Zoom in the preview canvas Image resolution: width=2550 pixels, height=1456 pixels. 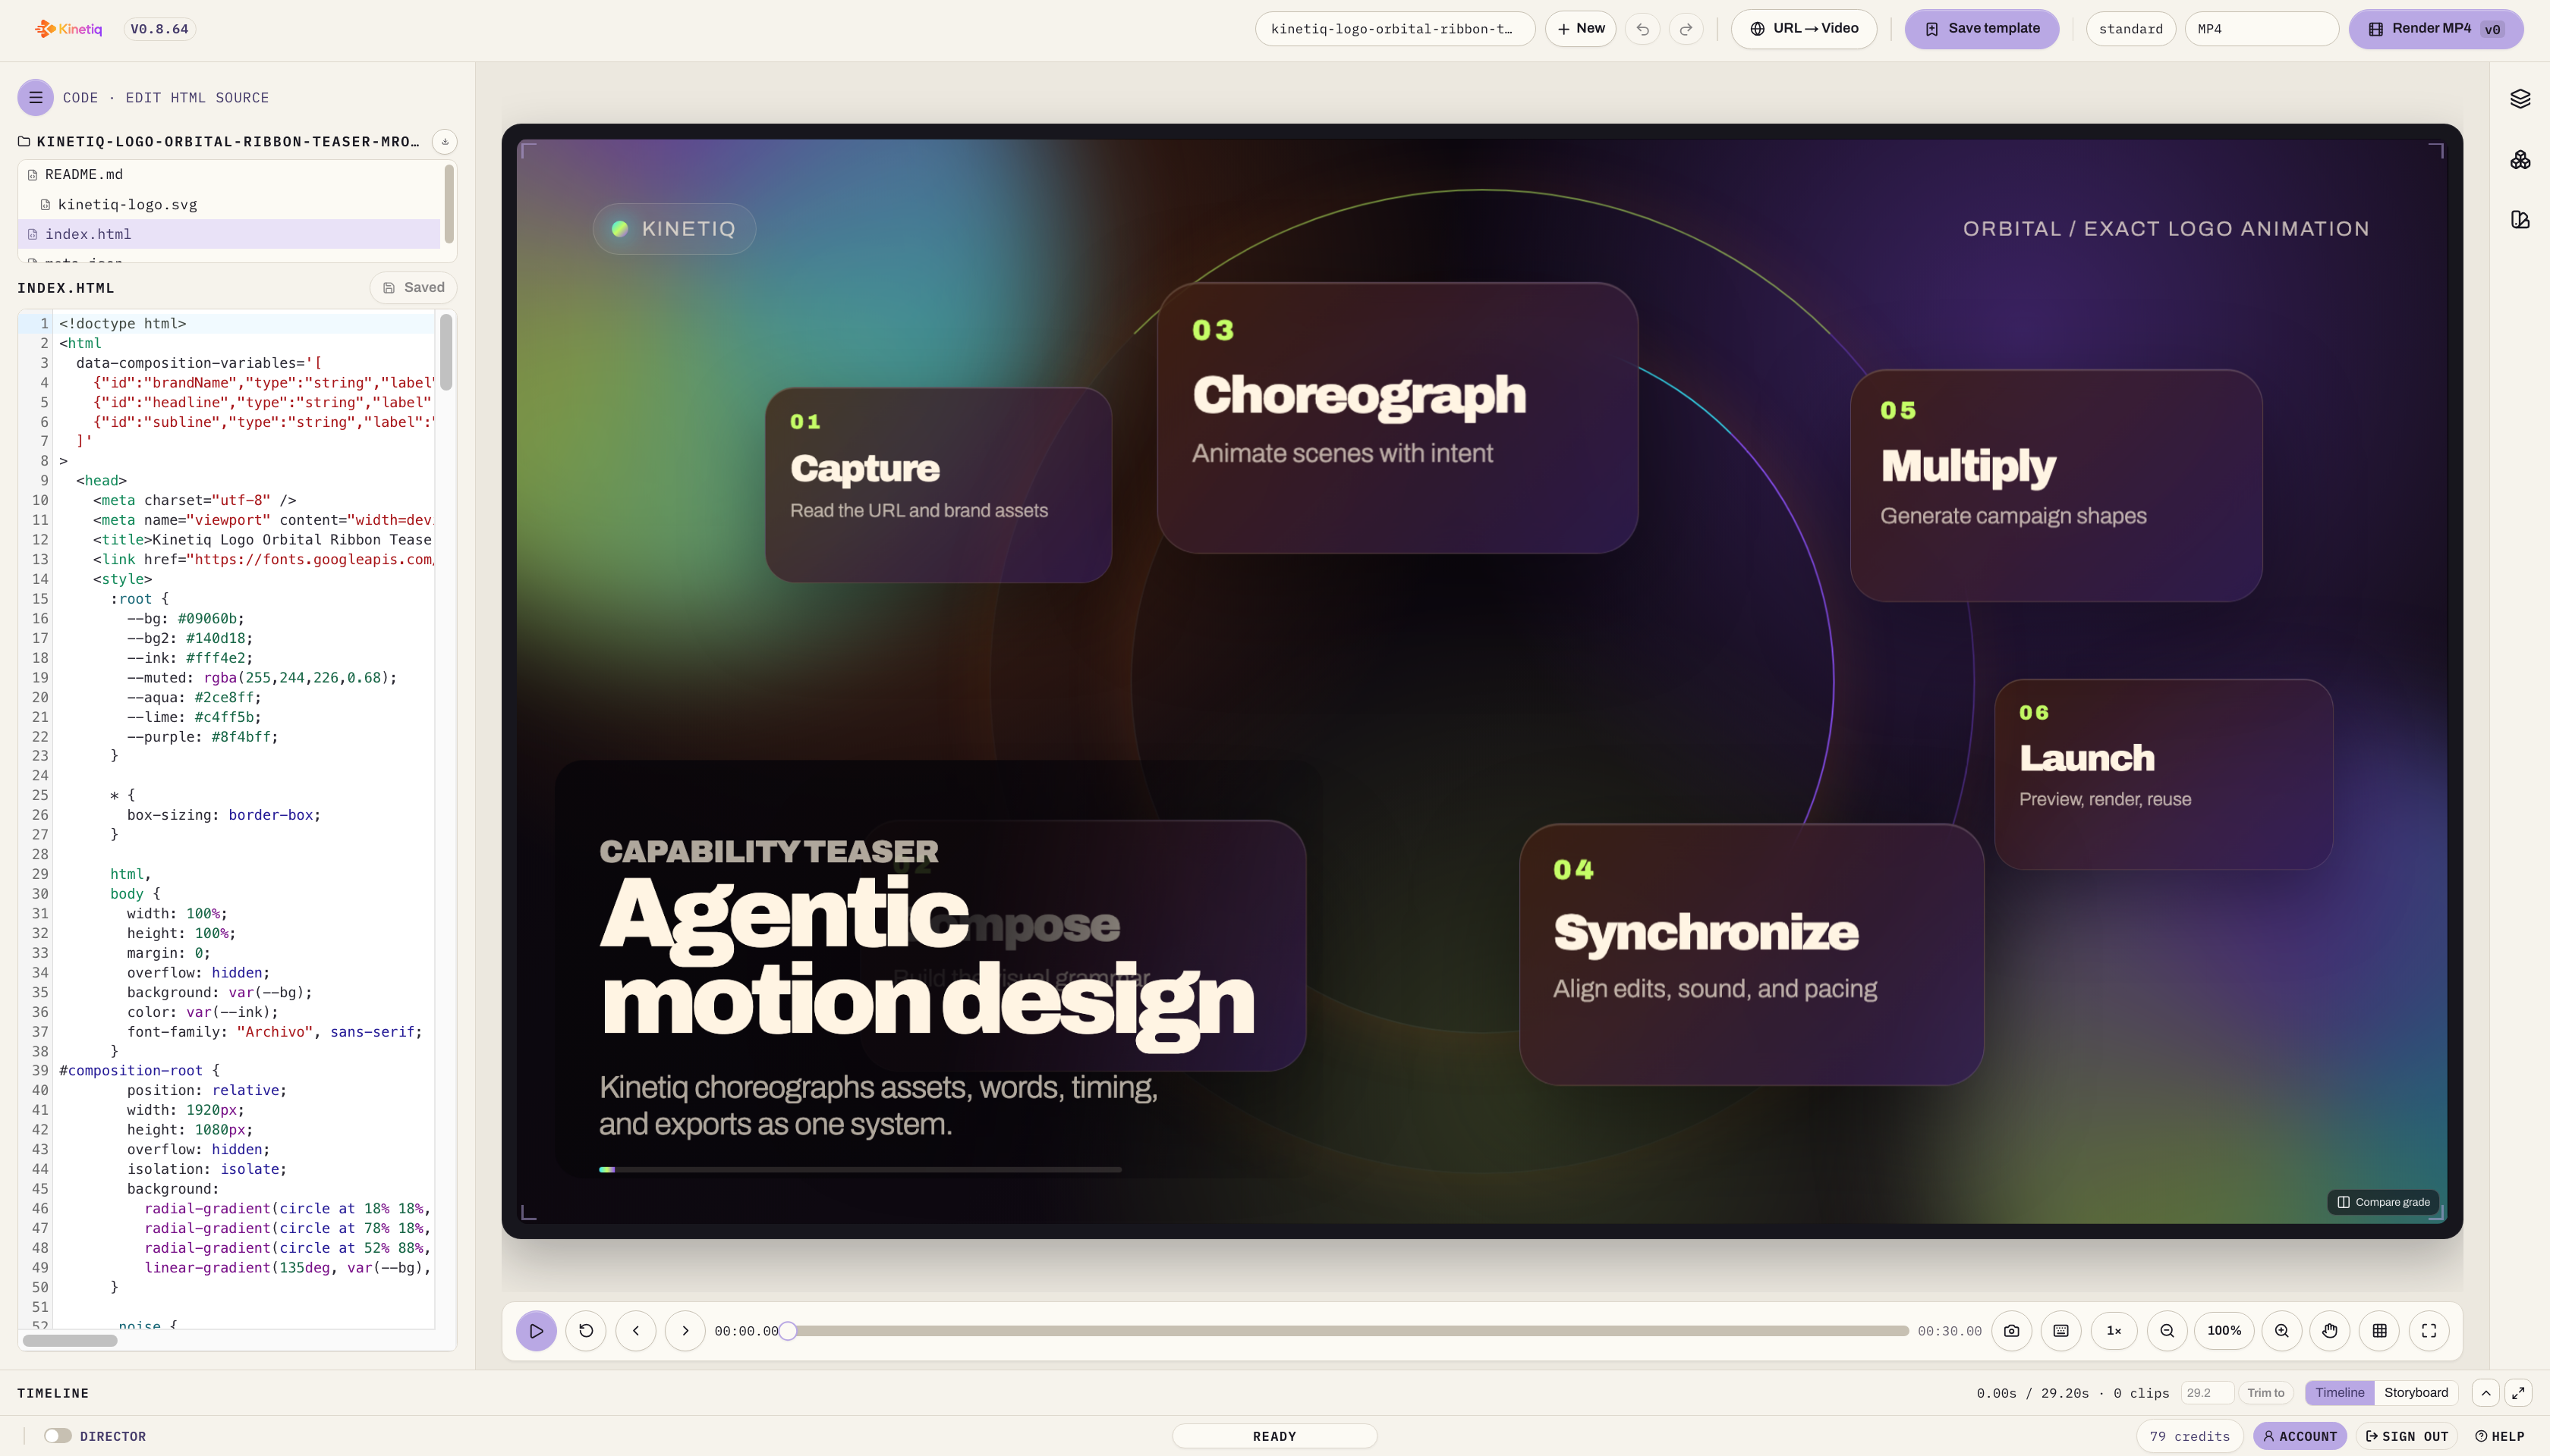[x=2282, y=1331]
